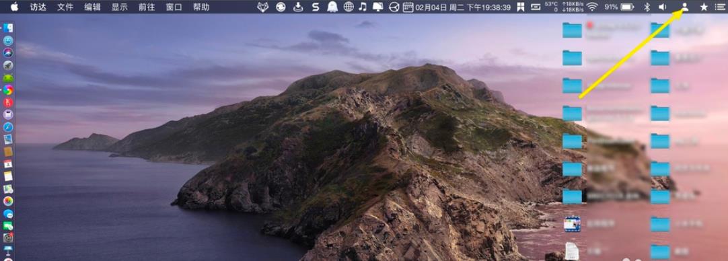Open the 访达 menu
Viewport: 728px width, 261px height.
38,7
